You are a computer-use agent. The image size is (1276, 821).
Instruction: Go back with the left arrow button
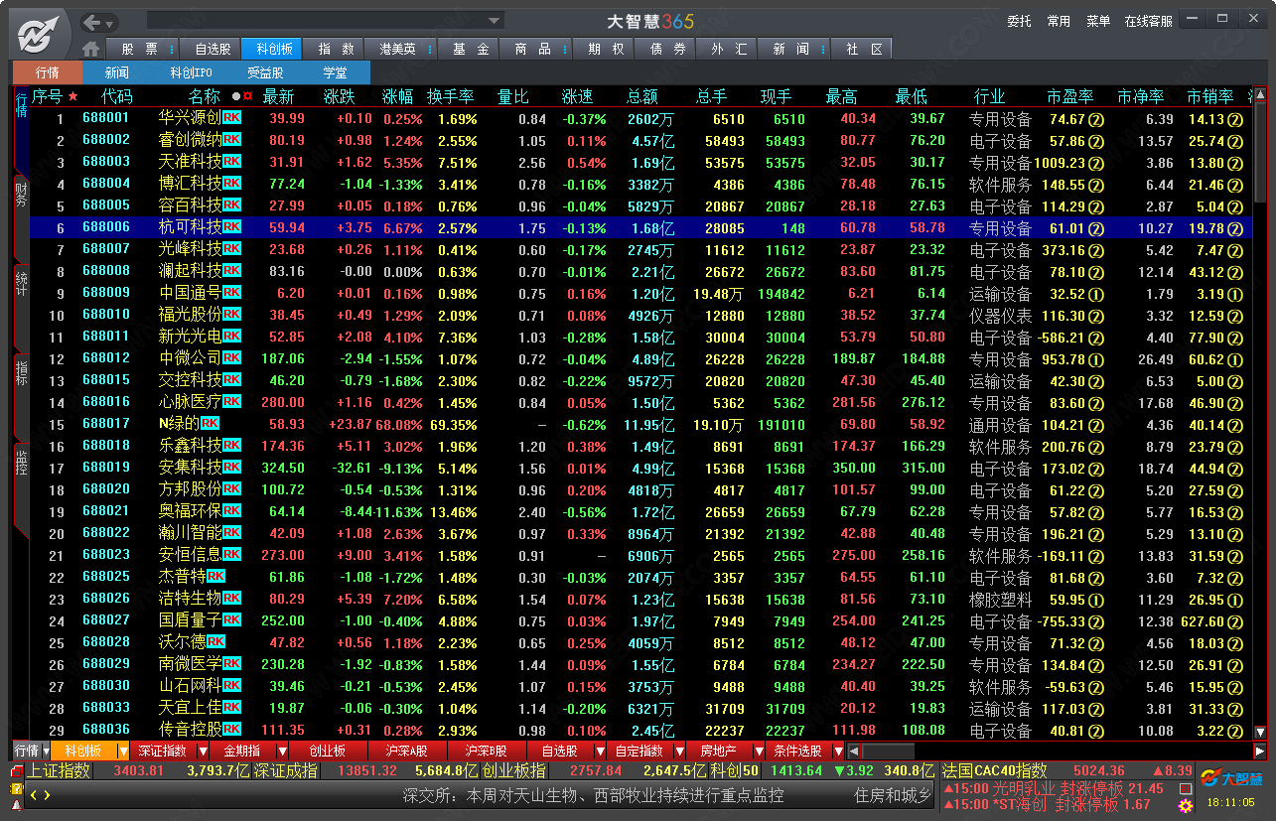[91, 22]
